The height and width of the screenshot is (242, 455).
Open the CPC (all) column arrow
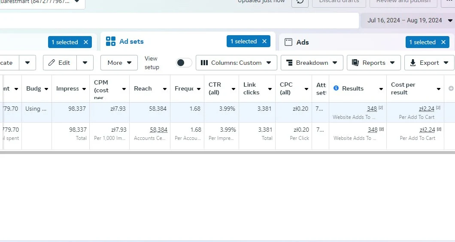point(306,89)
